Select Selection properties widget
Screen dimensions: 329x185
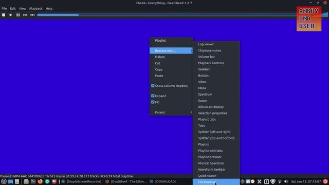(216, 113)
